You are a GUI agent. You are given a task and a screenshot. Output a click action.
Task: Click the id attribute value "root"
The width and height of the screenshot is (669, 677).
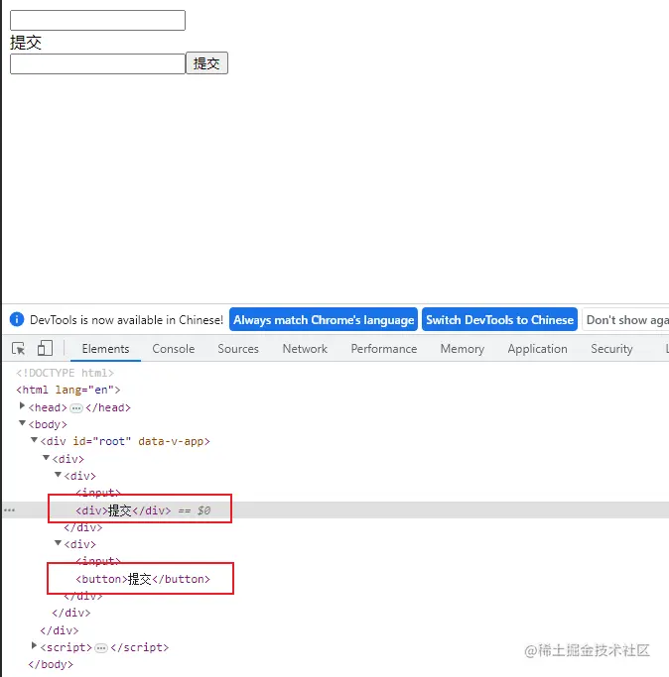coord(111,441)
